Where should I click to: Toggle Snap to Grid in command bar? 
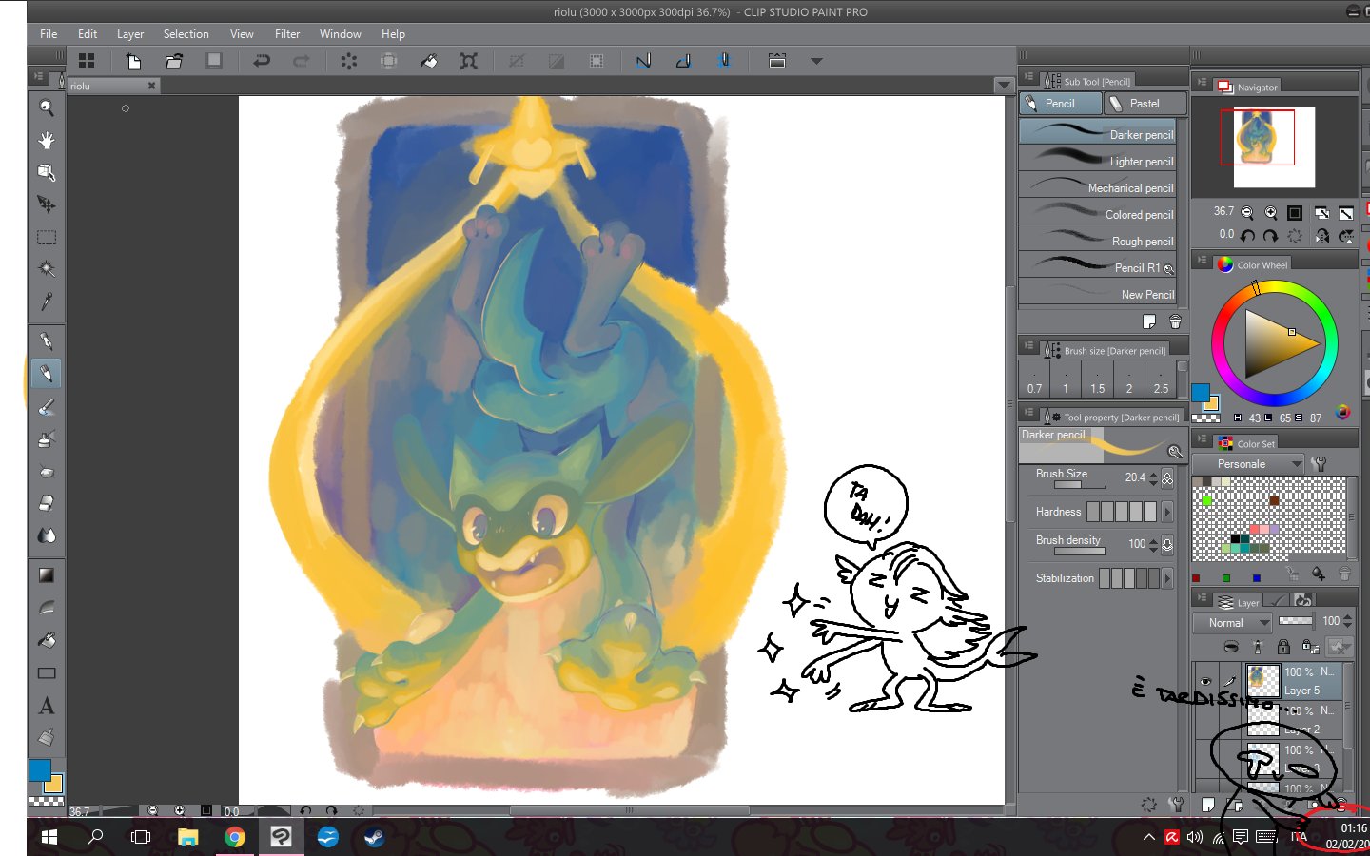click(724, 61)
